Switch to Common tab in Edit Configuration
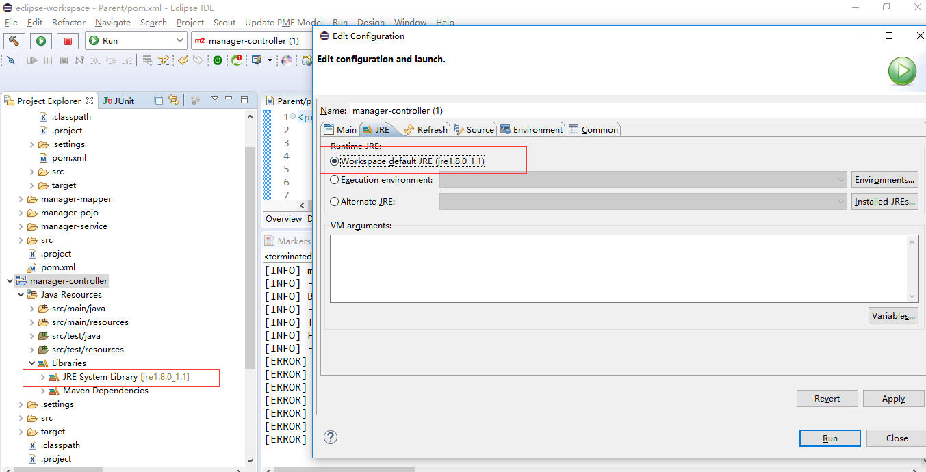This screenshot has width=926, height=472. (x=593, y=129)
